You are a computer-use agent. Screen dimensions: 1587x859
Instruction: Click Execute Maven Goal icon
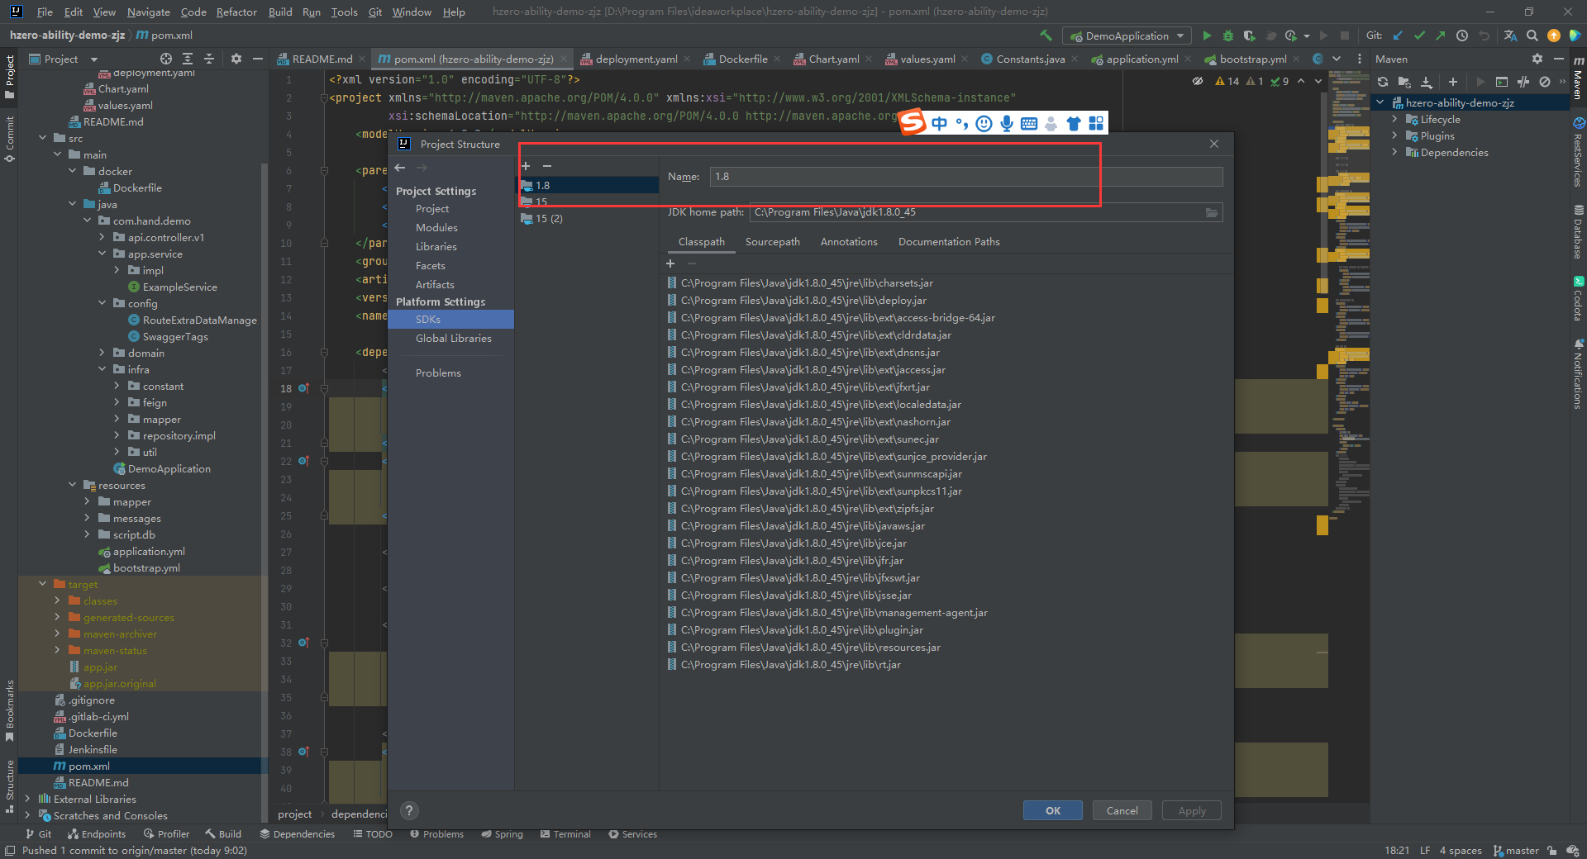[x=1502, y=82]
